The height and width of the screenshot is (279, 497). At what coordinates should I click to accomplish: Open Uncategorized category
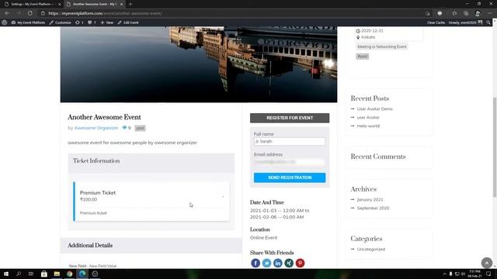pos(371,250)
